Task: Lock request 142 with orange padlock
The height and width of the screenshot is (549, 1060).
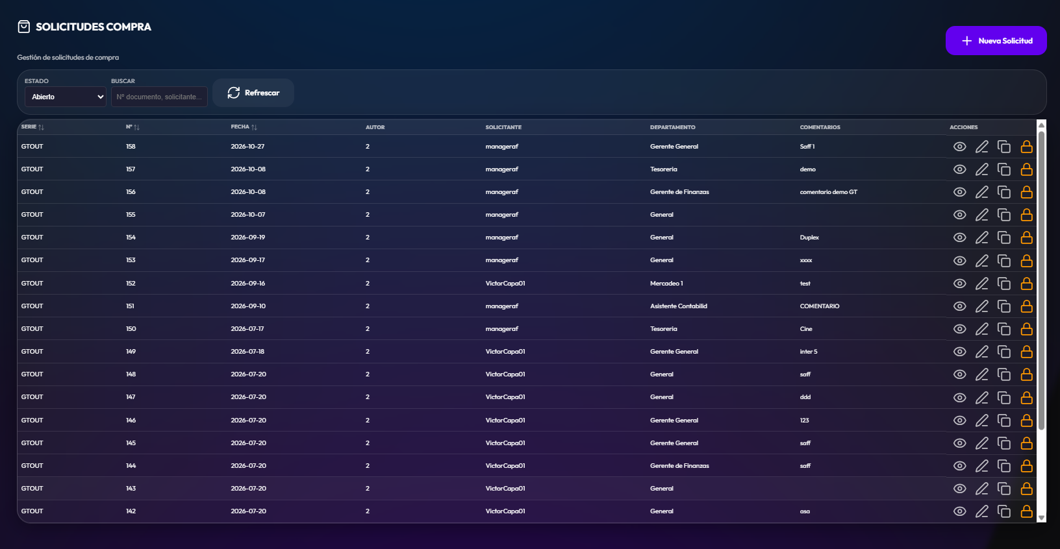Action: tap(1027, 511)
